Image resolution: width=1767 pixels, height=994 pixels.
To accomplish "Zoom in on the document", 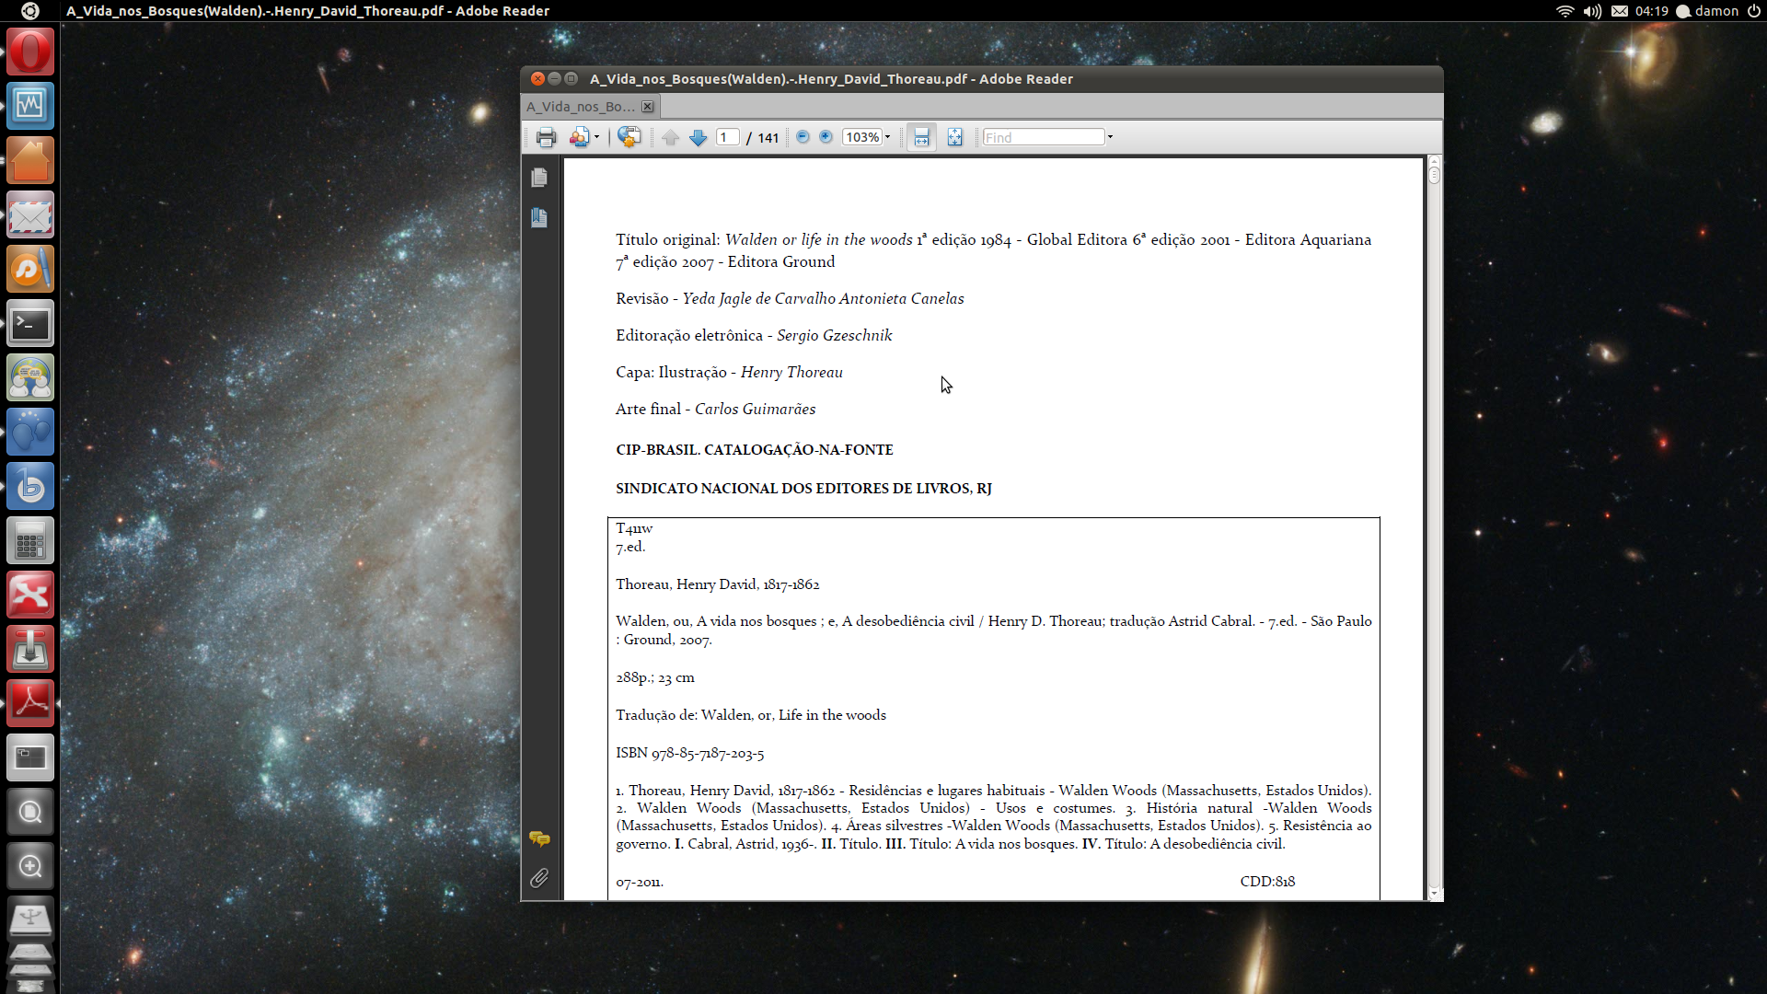I will point(826,136).
